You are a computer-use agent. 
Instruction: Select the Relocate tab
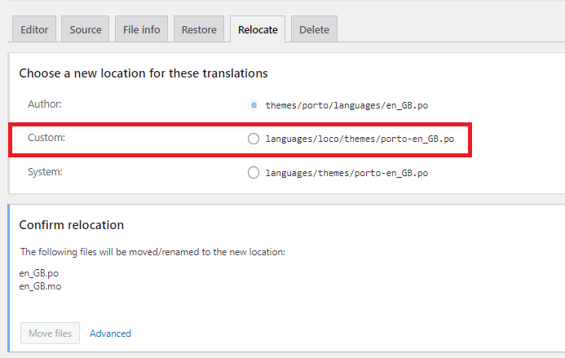[x=258, y=30]
